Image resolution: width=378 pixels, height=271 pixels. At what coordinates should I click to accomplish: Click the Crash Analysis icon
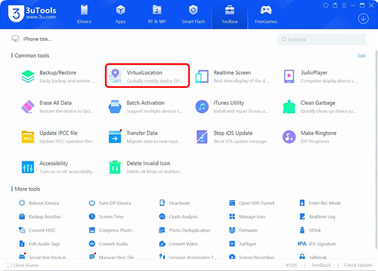(162, 216)
